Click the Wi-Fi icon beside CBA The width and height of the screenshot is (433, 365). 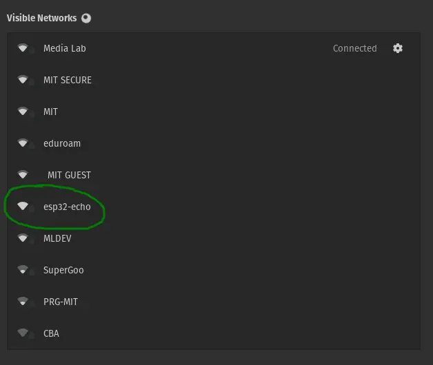coord(23,333)
